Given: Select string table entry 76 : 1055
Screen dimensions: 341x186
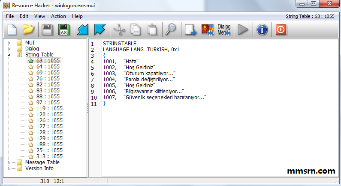Looking at the screenshot, I should [48, 79].
